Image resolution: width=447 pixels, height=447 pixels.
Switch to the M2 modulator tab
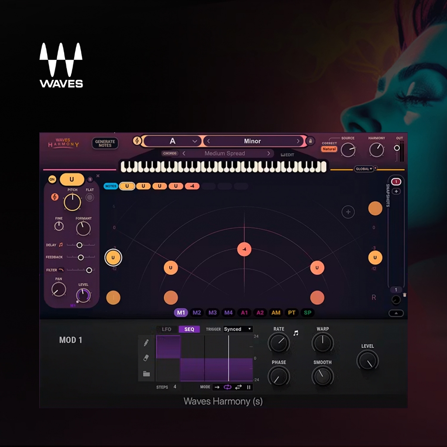197,313
